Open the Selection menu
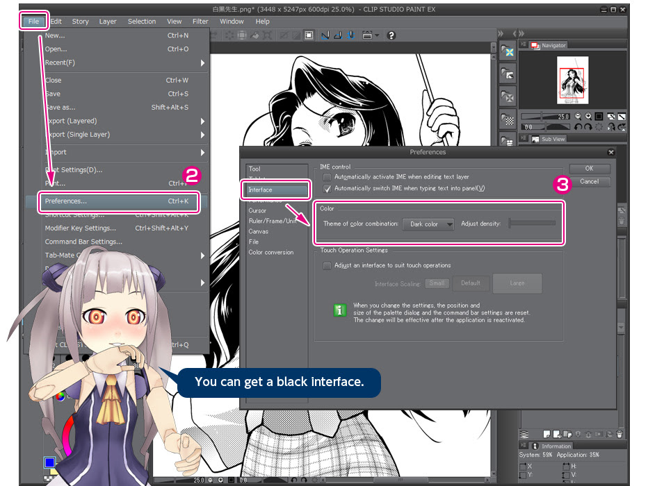The width and height of the screenshot is (648, 486). coord(142,22)
